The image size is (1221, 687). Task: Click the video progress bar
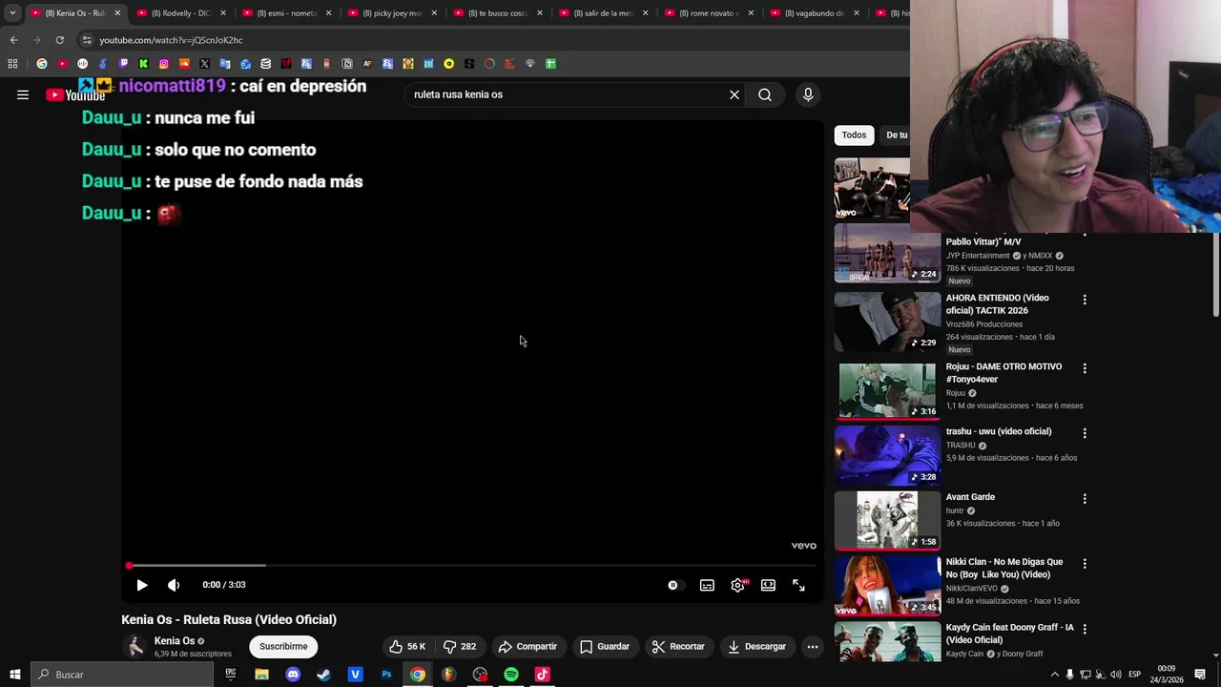pos(472,566)
